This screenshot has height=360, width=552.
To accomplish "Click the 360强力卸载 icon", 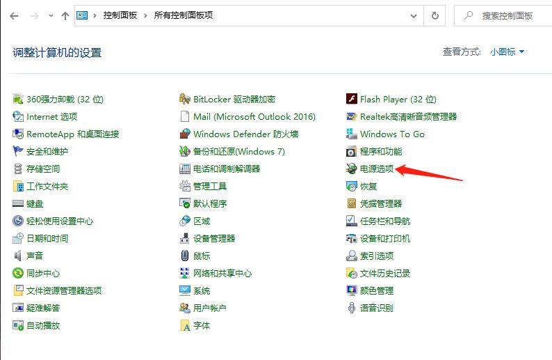I will pos(17,99).
